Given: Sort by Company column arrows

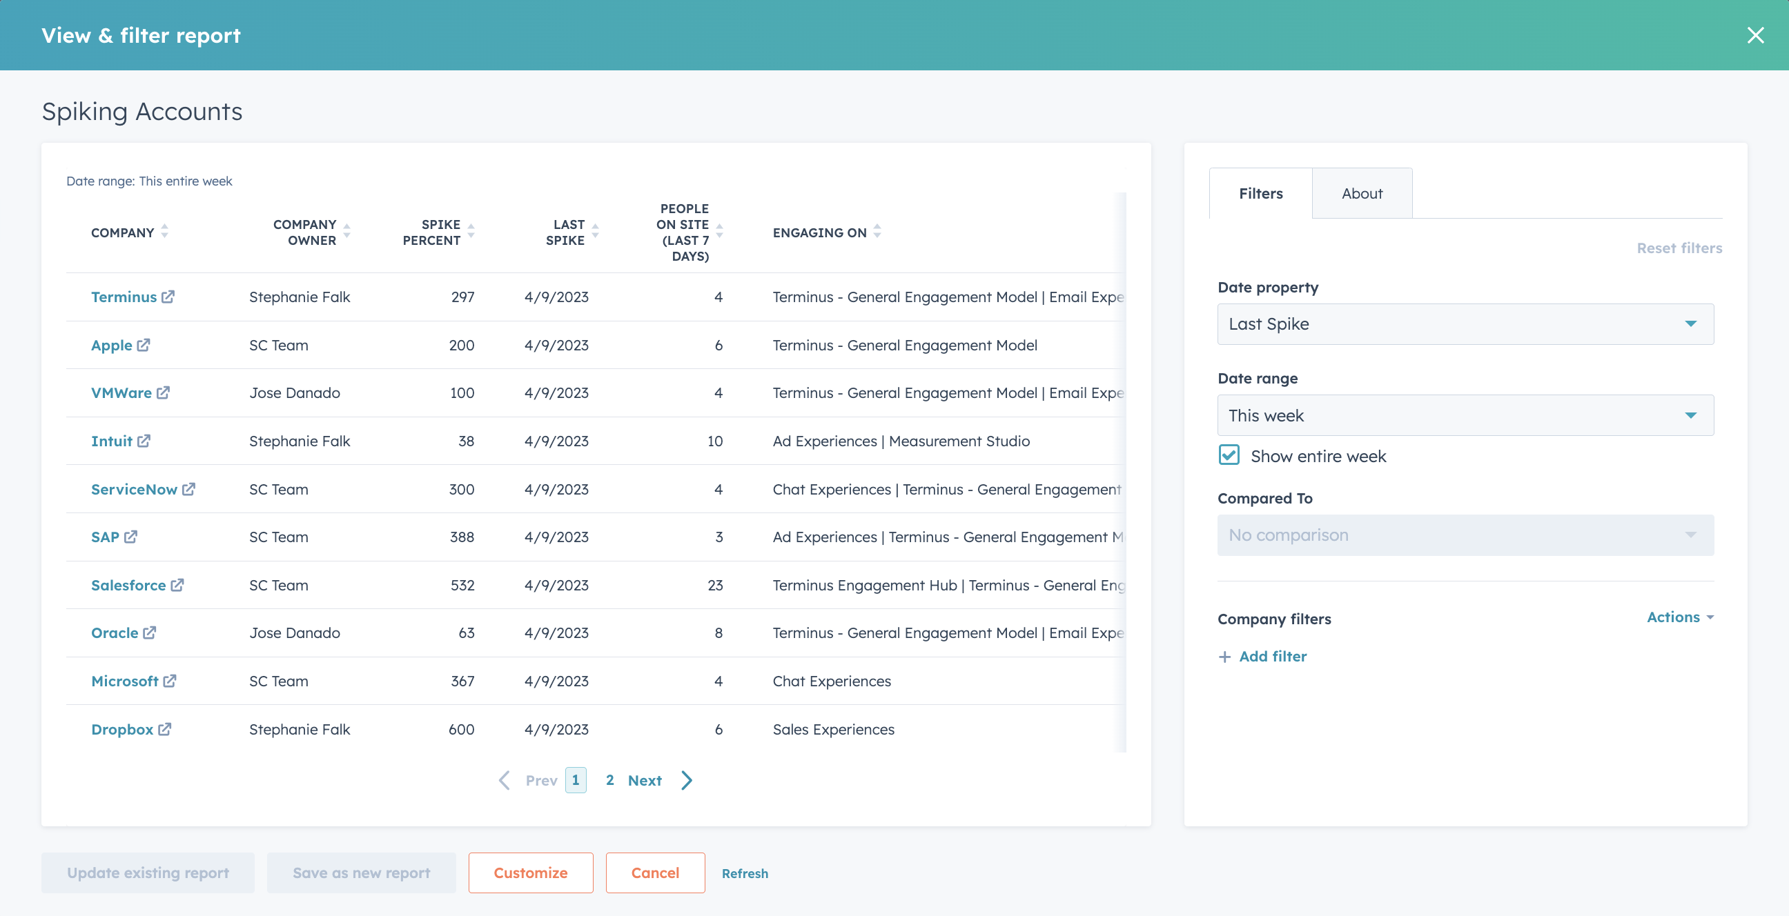Looking at the screenshot, I should [164, 232].
